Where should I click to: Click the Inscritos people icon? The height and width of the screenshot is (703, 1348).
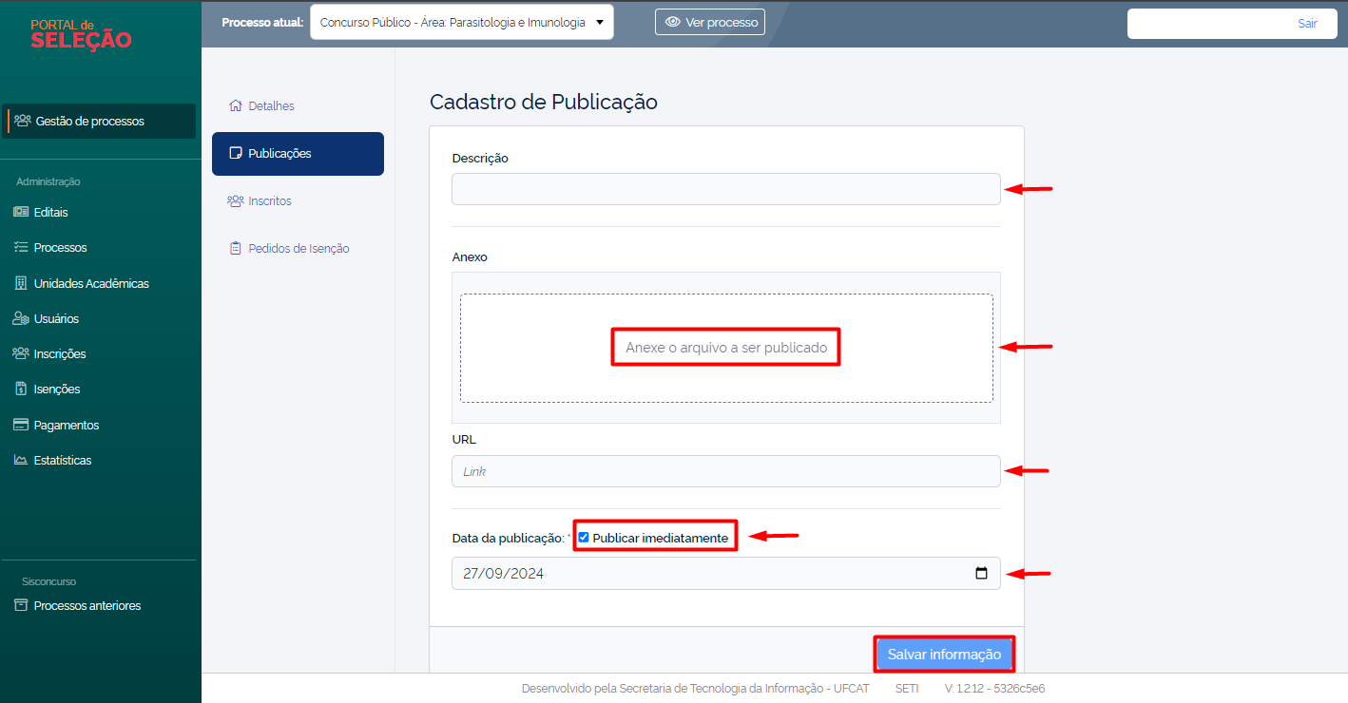coord(236,200)
